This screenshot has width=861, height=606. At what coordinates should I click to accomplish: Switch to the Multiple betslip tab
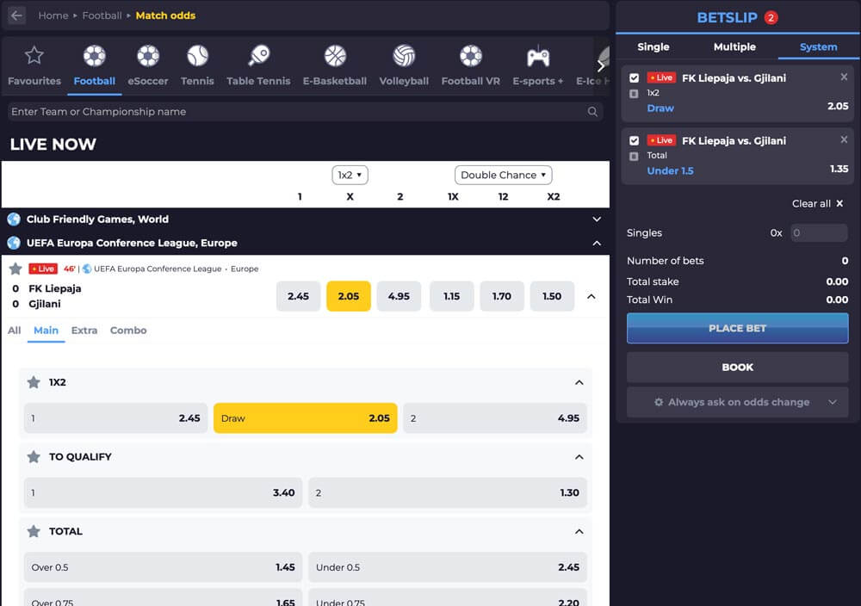[734, 46]
